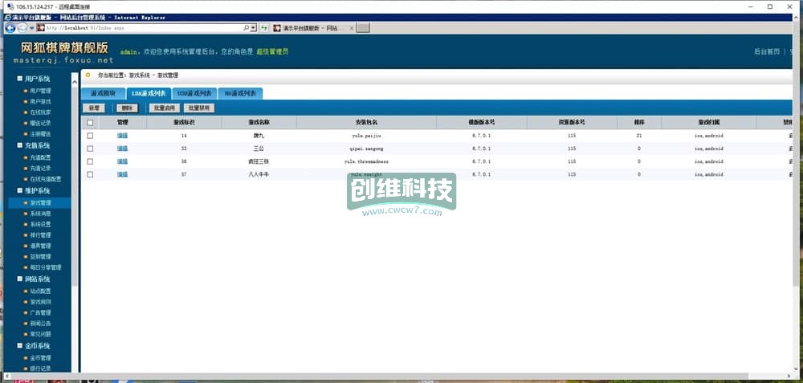
Task: Click 编辑 link for 八人牛牛
Action: tap(122, 174)
